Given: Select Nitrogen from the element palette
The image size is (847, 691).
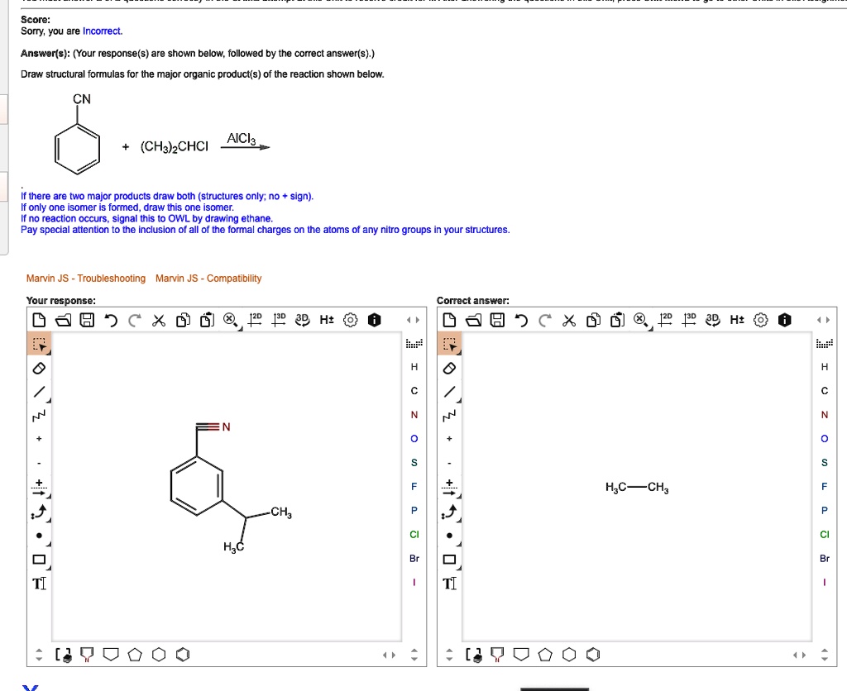Looking at the screenshot, I should 414,414.
